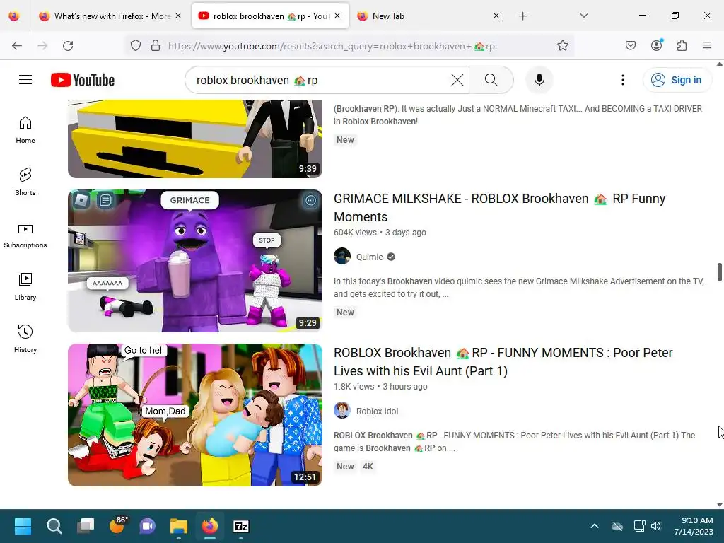The image size is (724, 543).
Task: Click "604K views" text
Action: [x=355, y=232]
